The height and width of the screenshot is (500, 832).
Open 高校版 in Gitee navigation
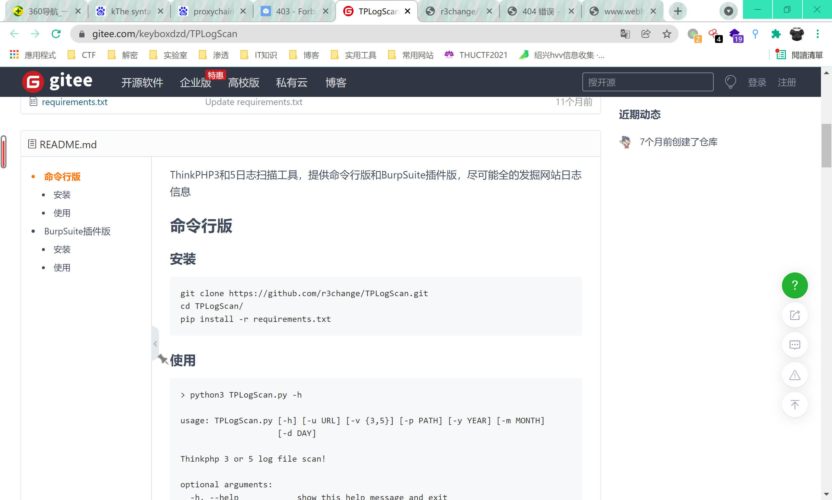click(243, 82)
